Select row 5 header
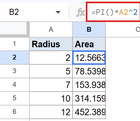Image resolution: width=140 pixels, height=121 pixels. pos(15,98)
